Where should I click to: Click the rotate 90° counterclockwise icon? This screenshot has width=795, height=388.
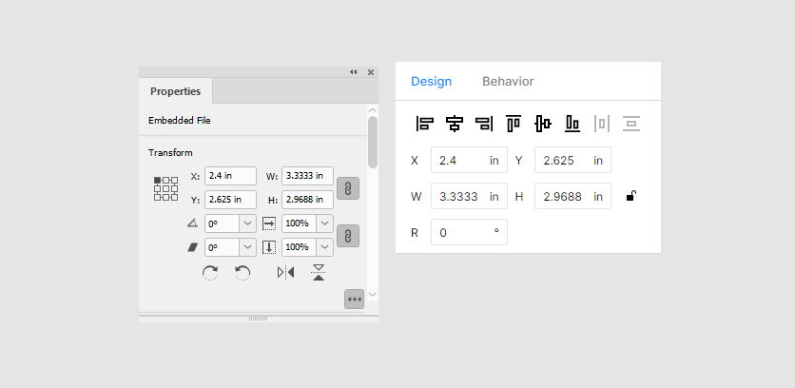pos(242,273)
